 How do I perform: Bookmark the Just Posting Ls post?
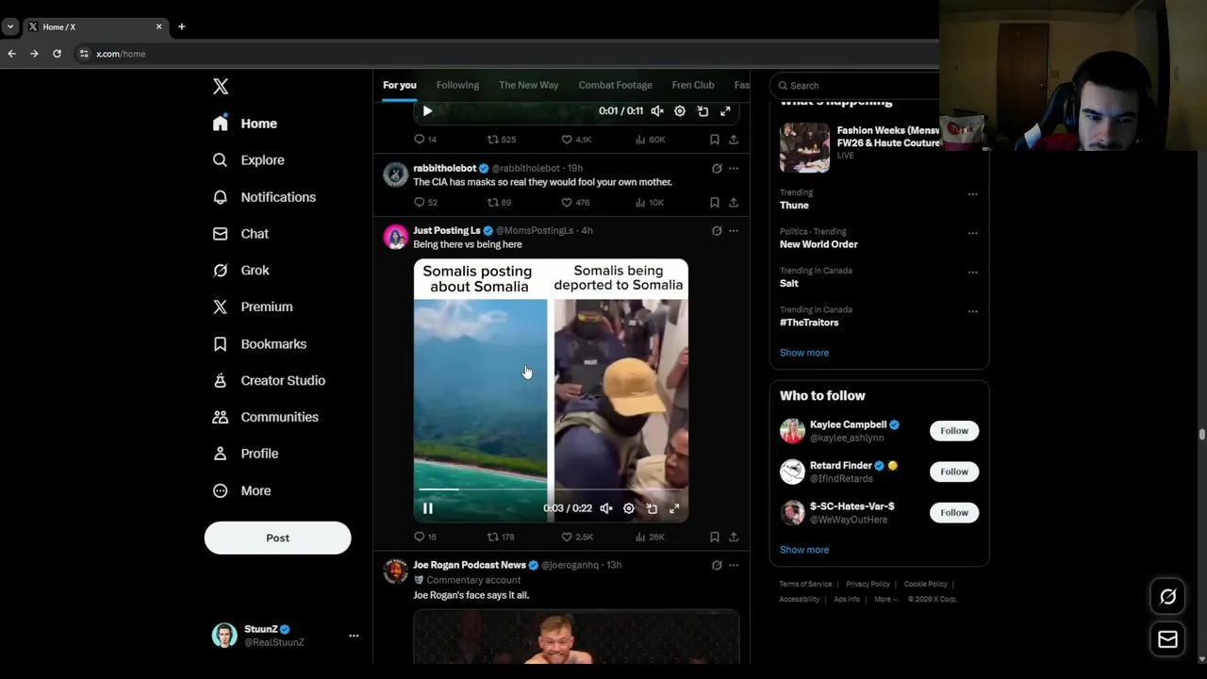(715, 537)
